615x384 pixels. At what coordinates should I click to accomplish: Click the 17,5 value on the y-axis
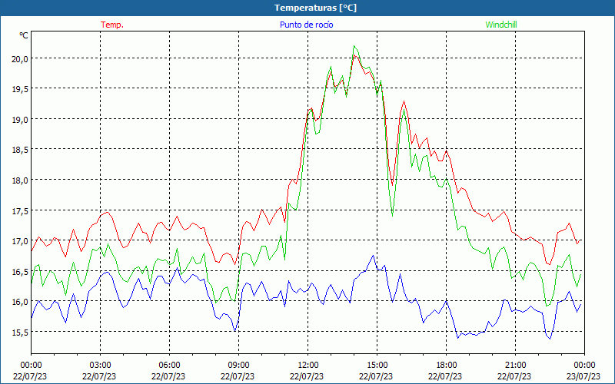[x=20, y=210]
